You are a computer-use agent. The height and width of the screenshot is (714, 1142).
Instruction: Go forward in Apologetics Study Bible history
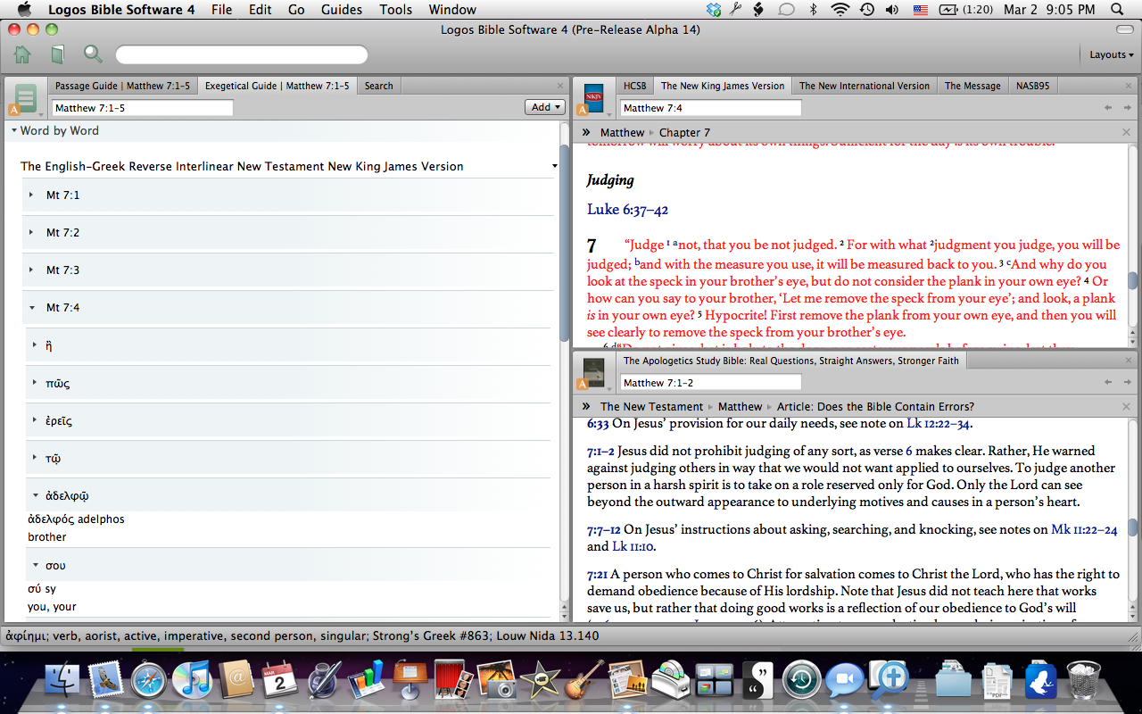click(1128, 382)
